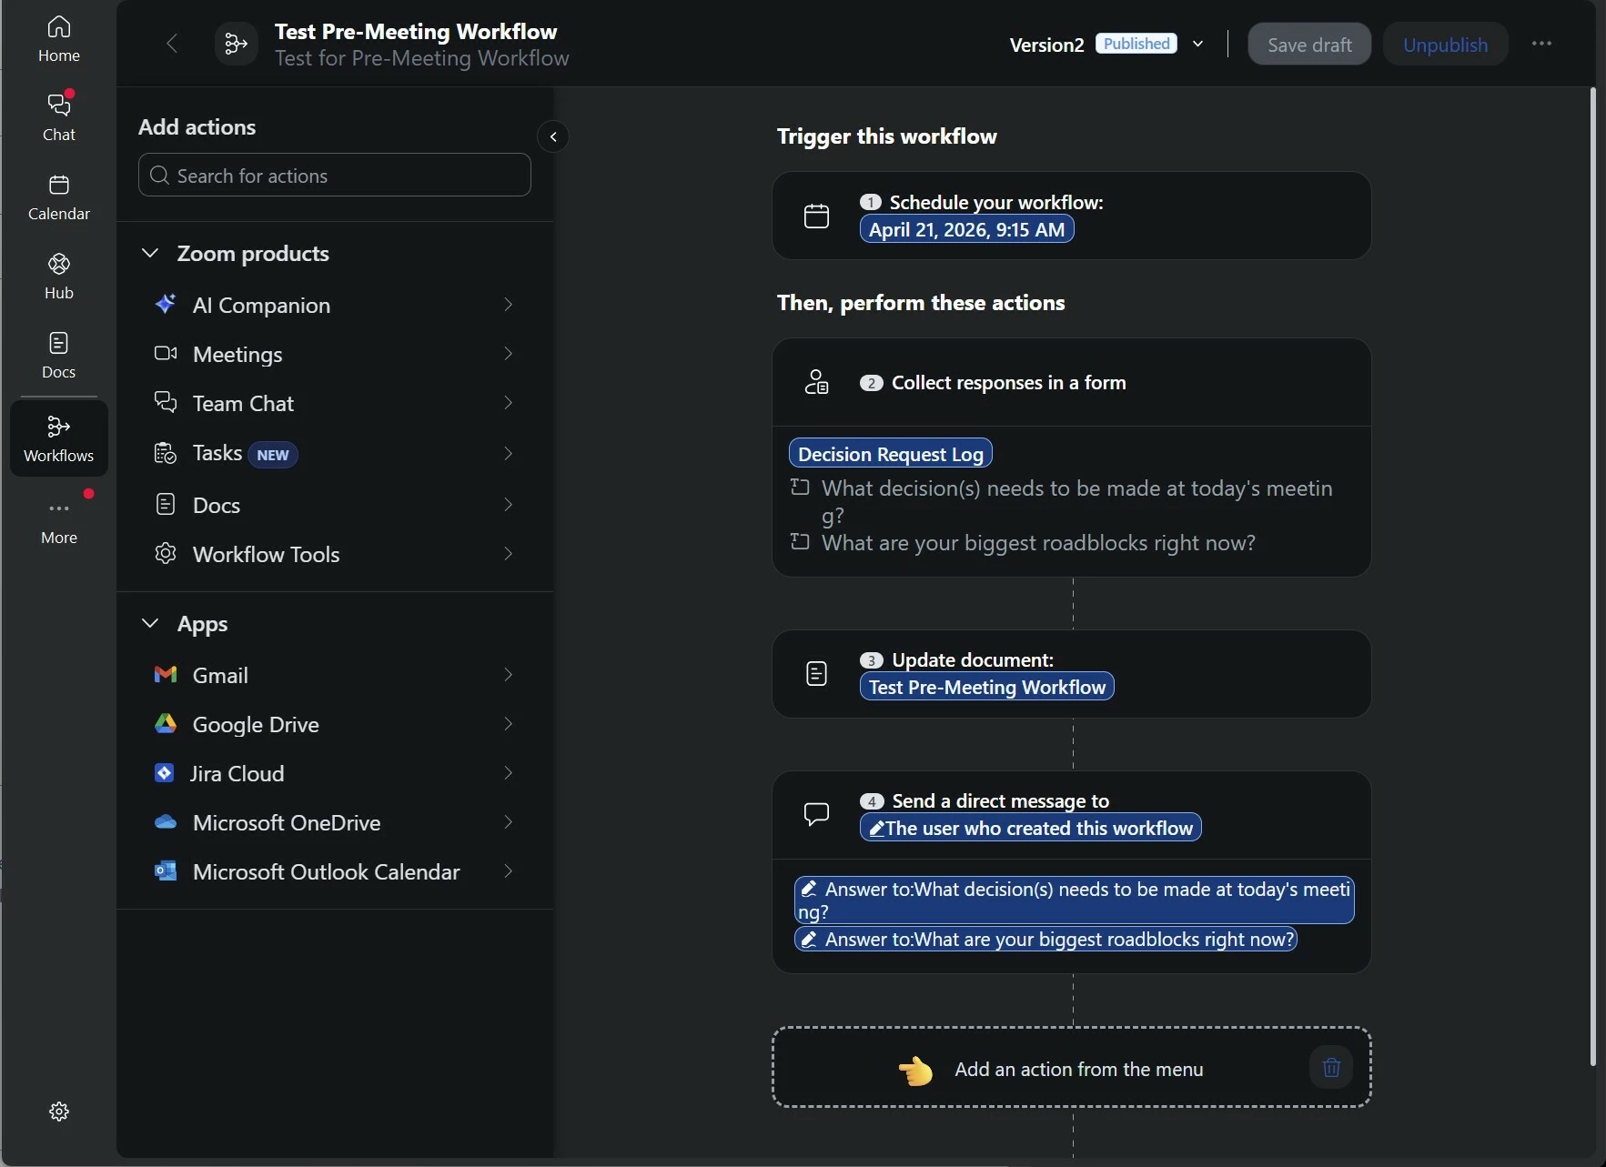Open the Chat icon in sidebar

click(59, 117)
